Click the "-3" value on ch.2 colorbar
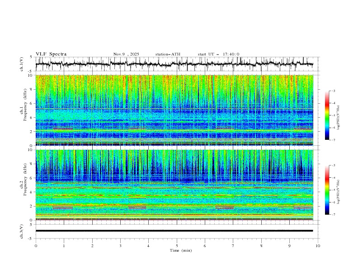This screenshot has width=358, height=276. 333,166
